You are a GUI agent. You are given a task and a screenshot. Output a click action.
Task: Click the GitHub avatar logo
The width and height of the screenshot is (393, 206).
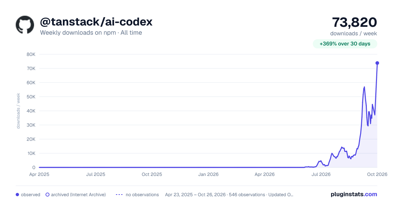(25, 25)
